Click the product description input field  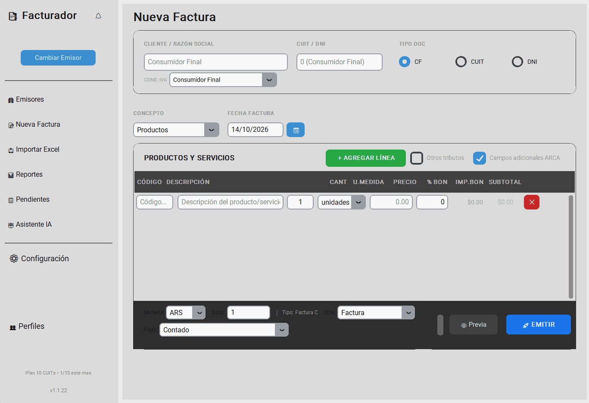point(231,202)
